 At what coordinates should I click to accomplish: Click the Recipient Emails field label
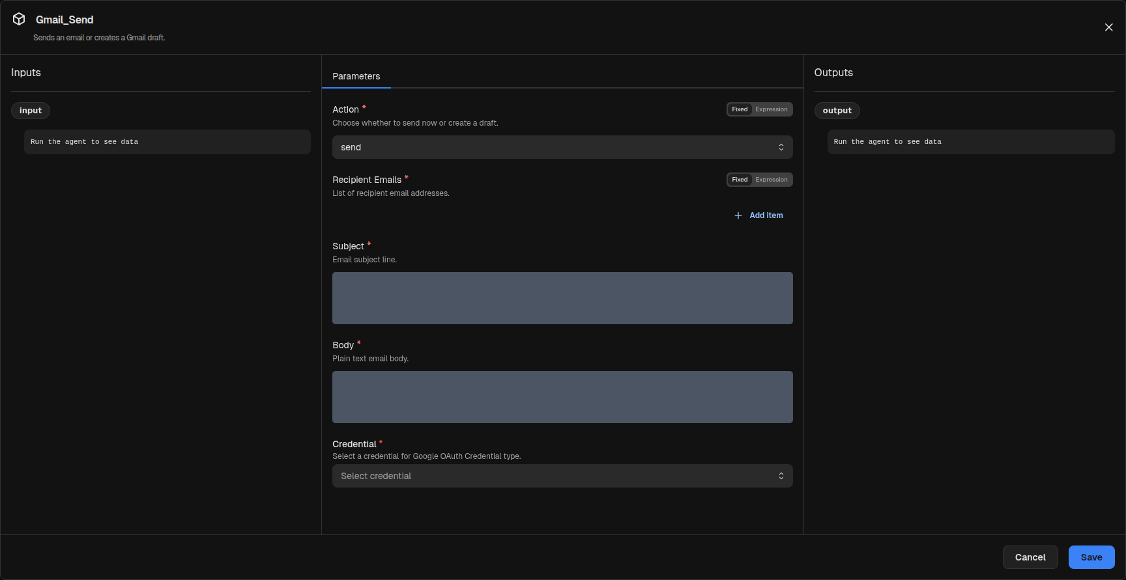[x=367, y=180]
